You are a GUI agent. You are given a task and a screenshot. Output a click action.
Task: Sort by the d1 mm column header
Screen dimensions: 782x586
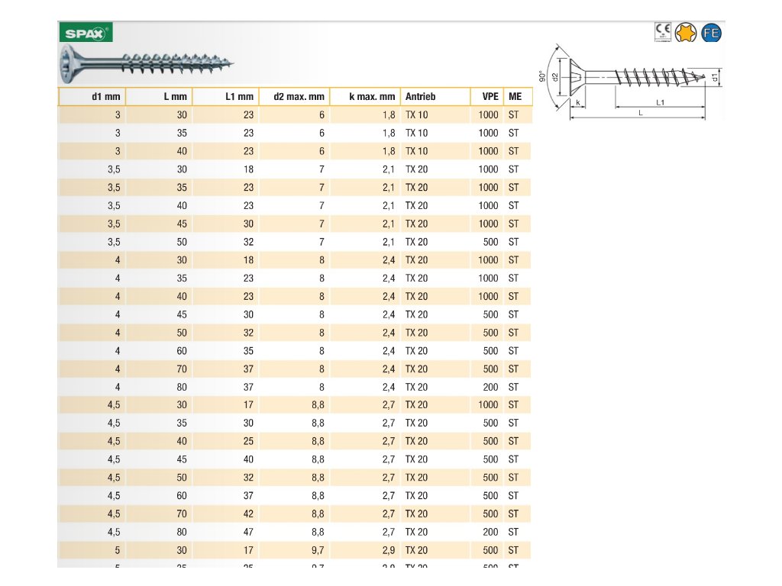[x=92, y=97]
